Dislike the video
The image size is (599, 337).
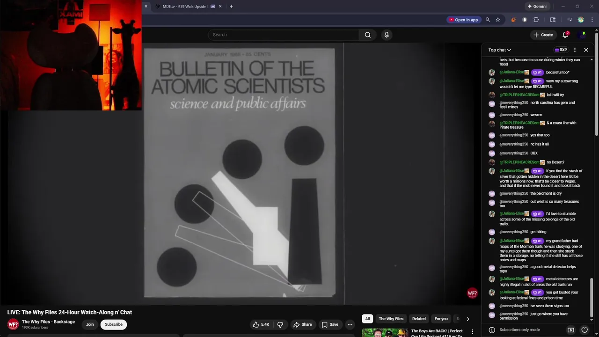click(280, 324)
